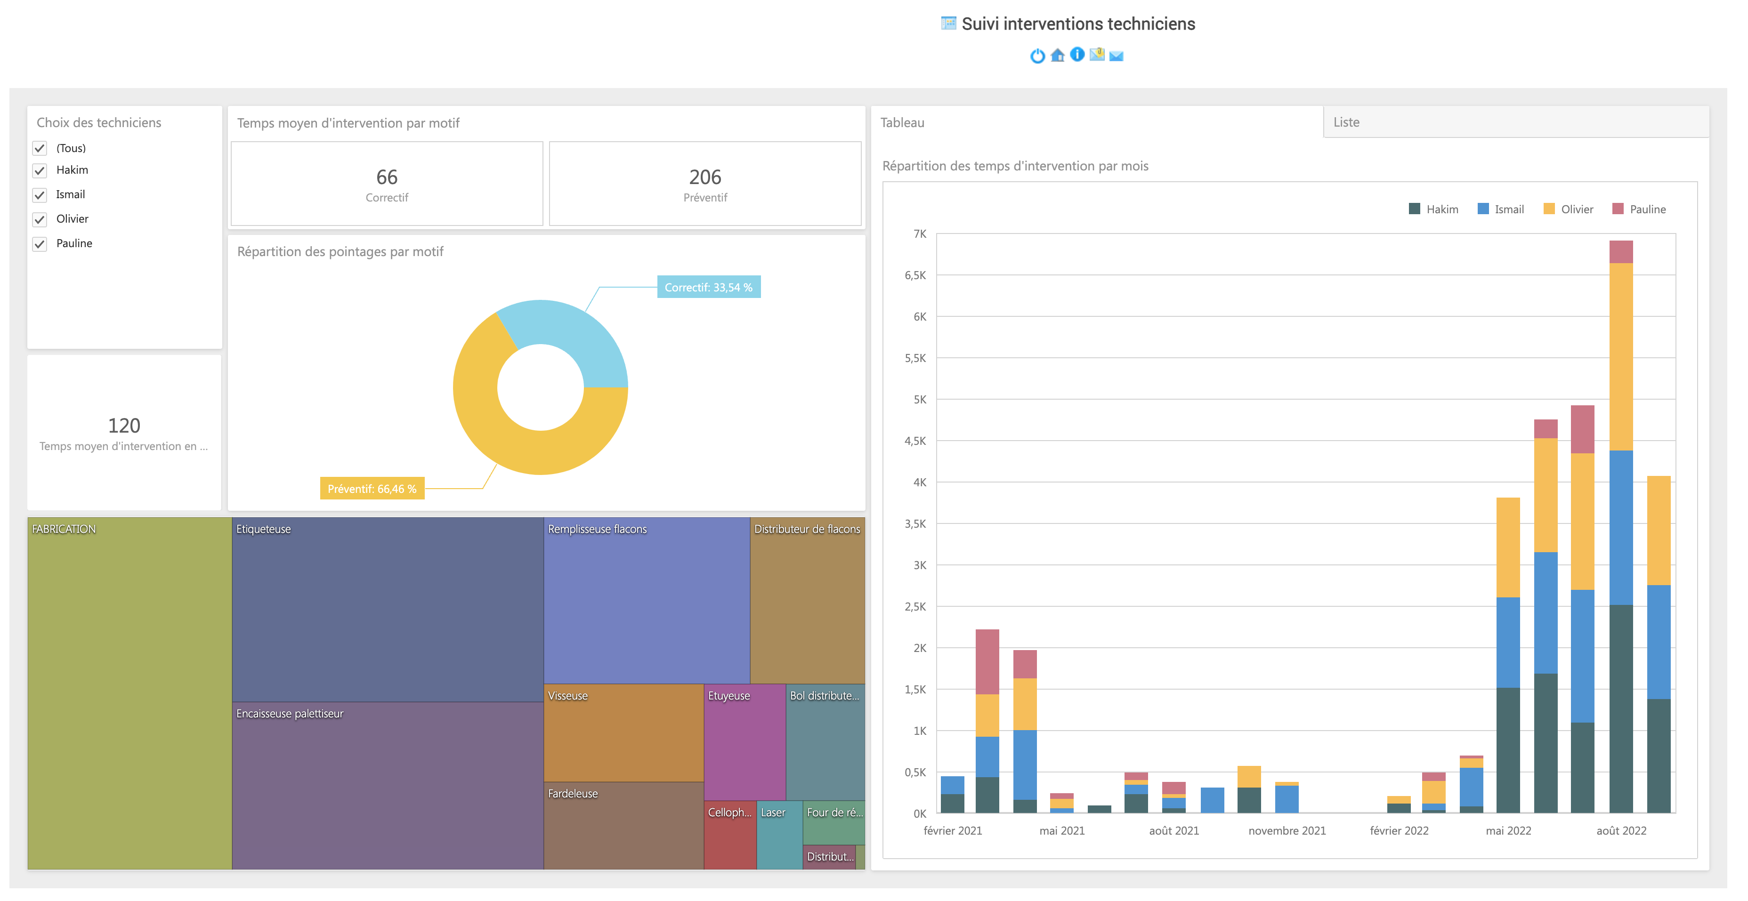Select the Celloph... treemap block
The image size is (1748, 901).
(x=730, y=835)
